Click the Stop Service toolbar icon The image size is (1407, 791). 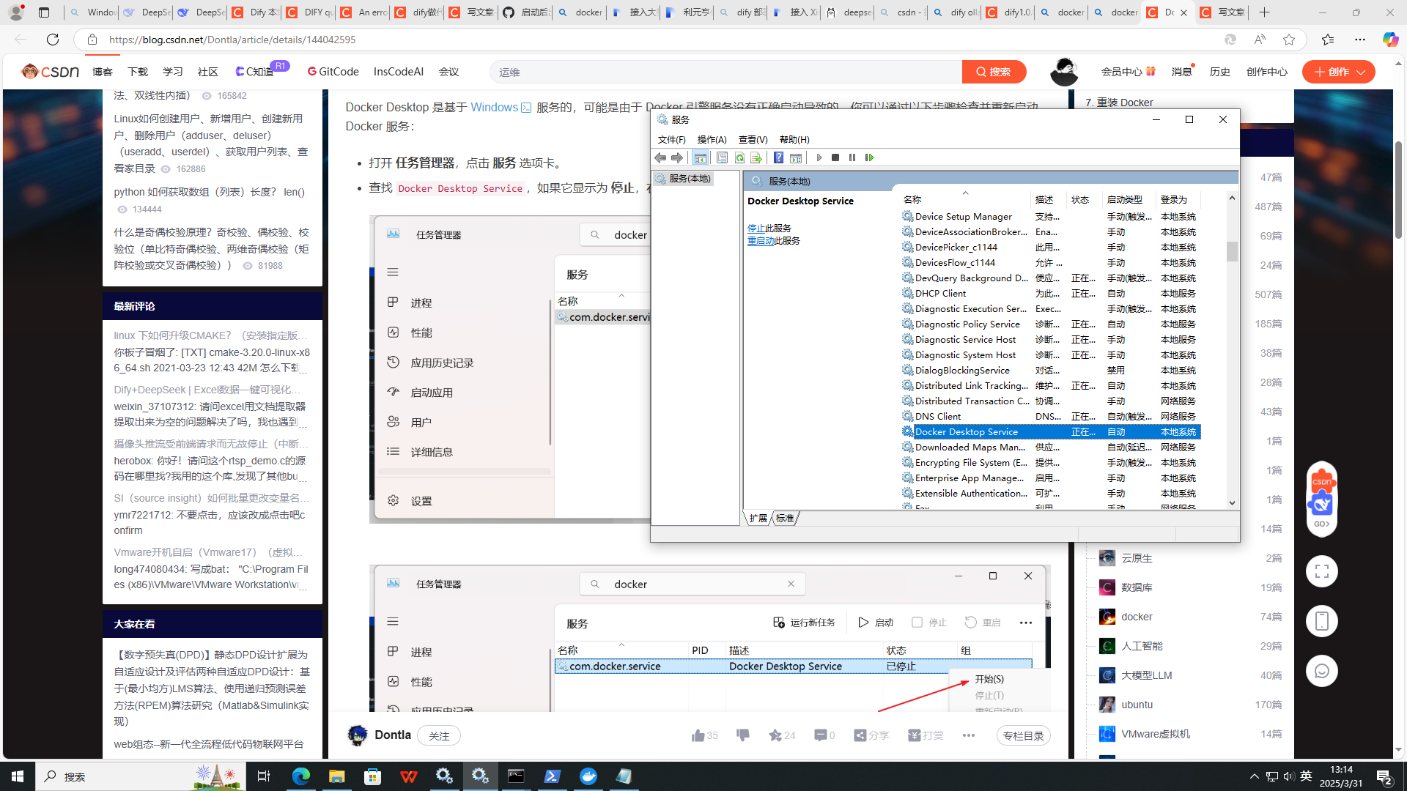tap(835, 157)
